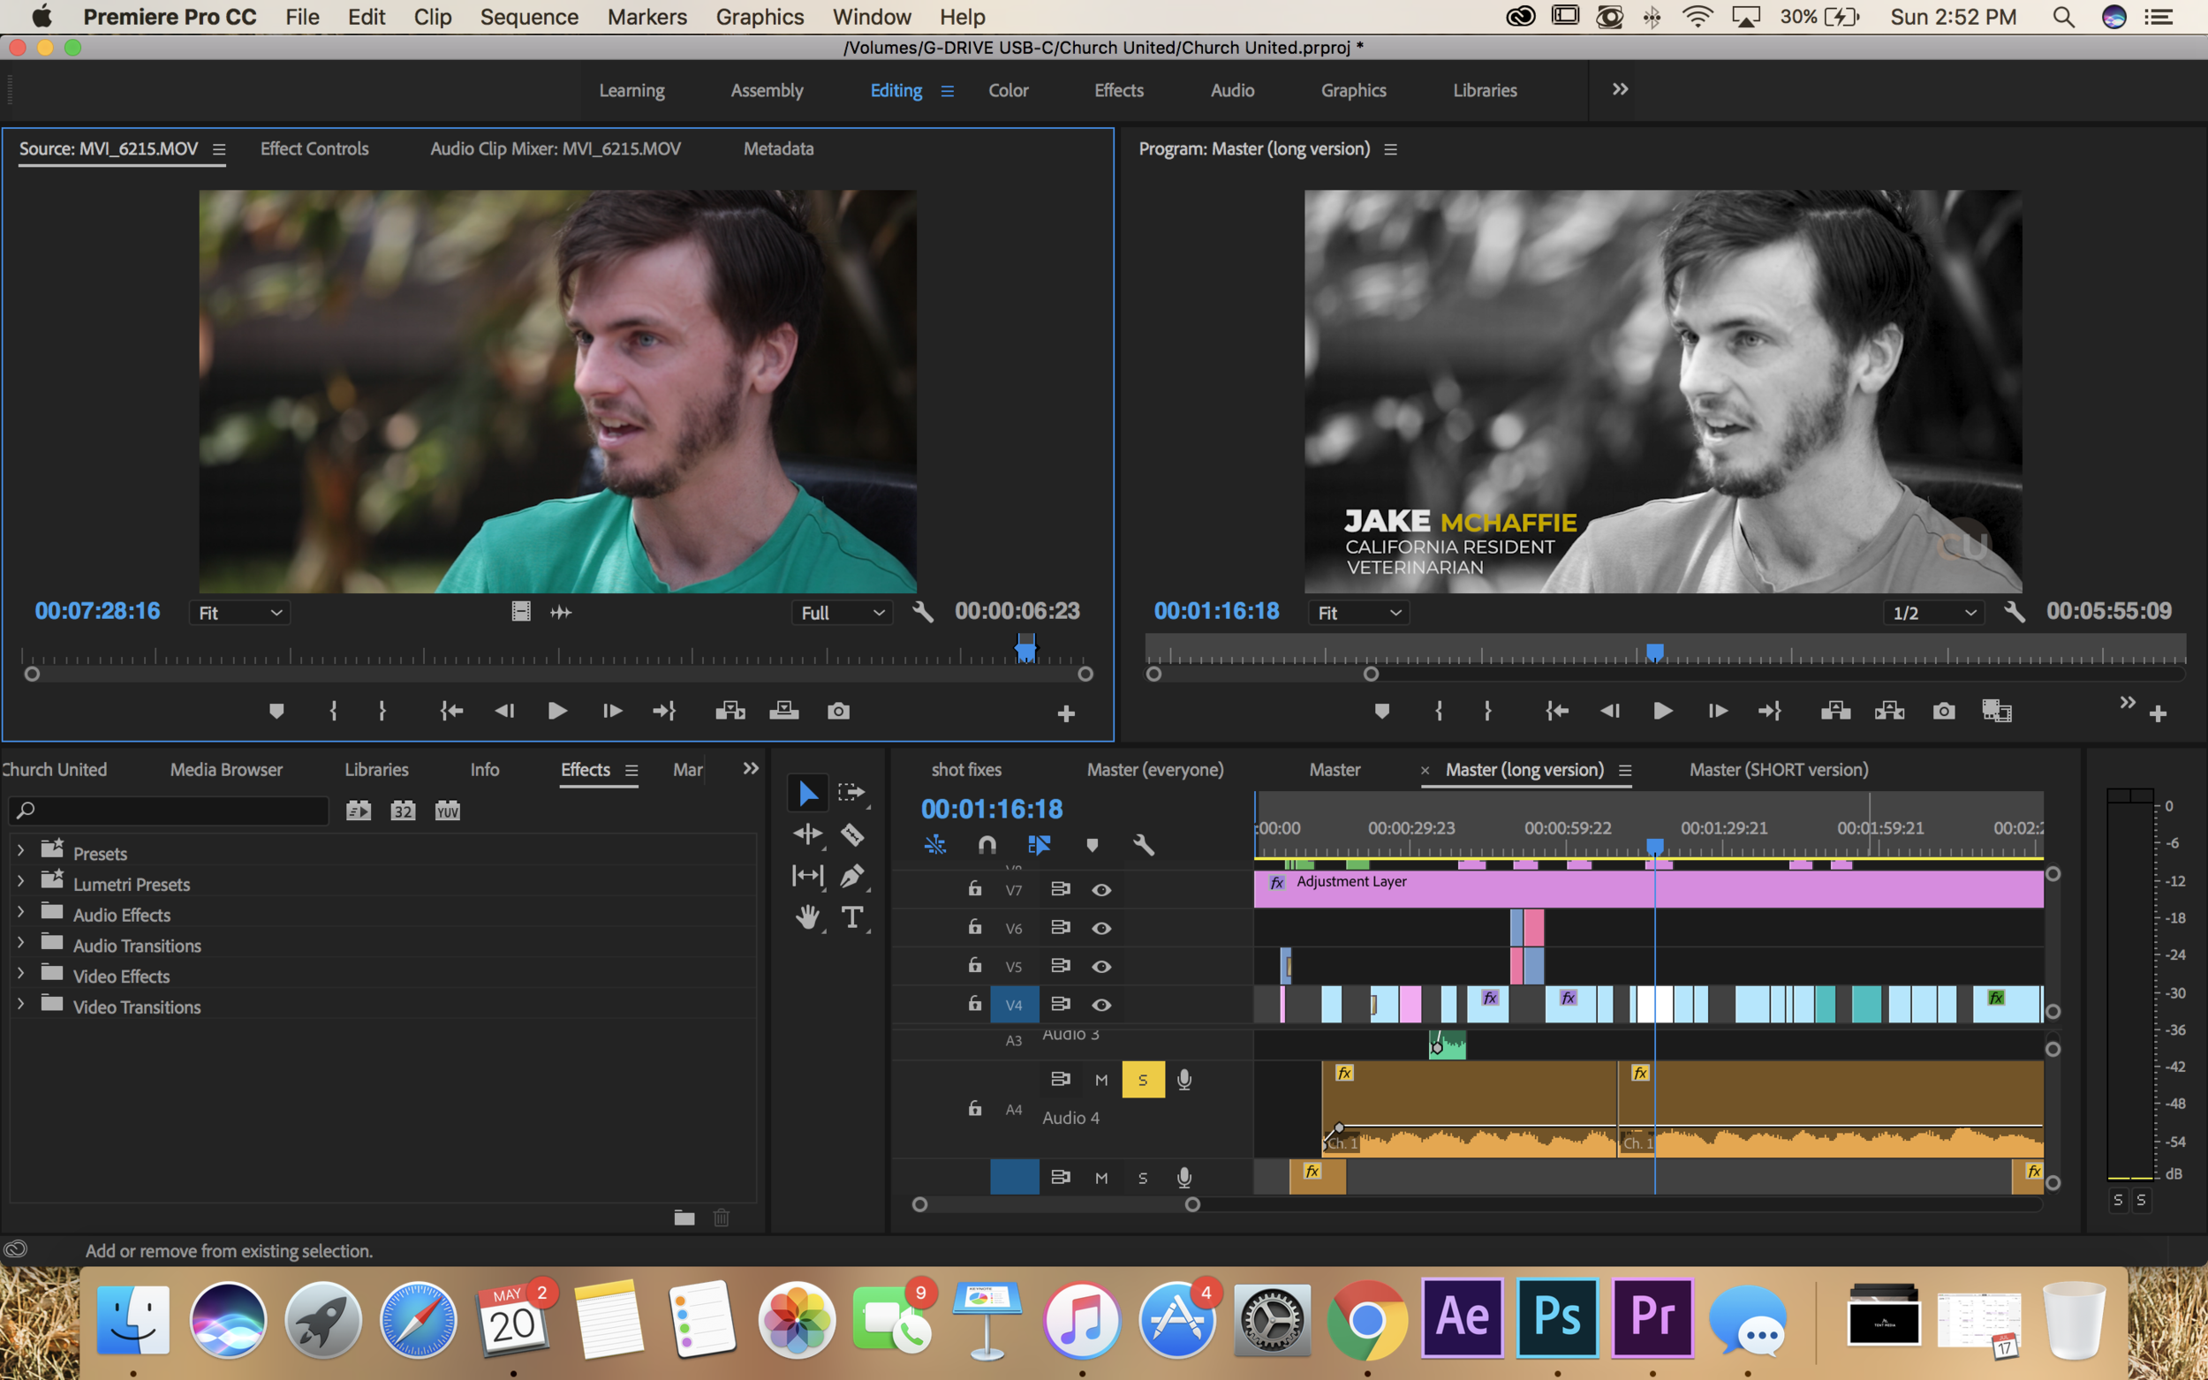Viewport: 2208px width, 1380px height.
Task: Turn off the Solo button on Audio 4
Action: [1143, 1080]
